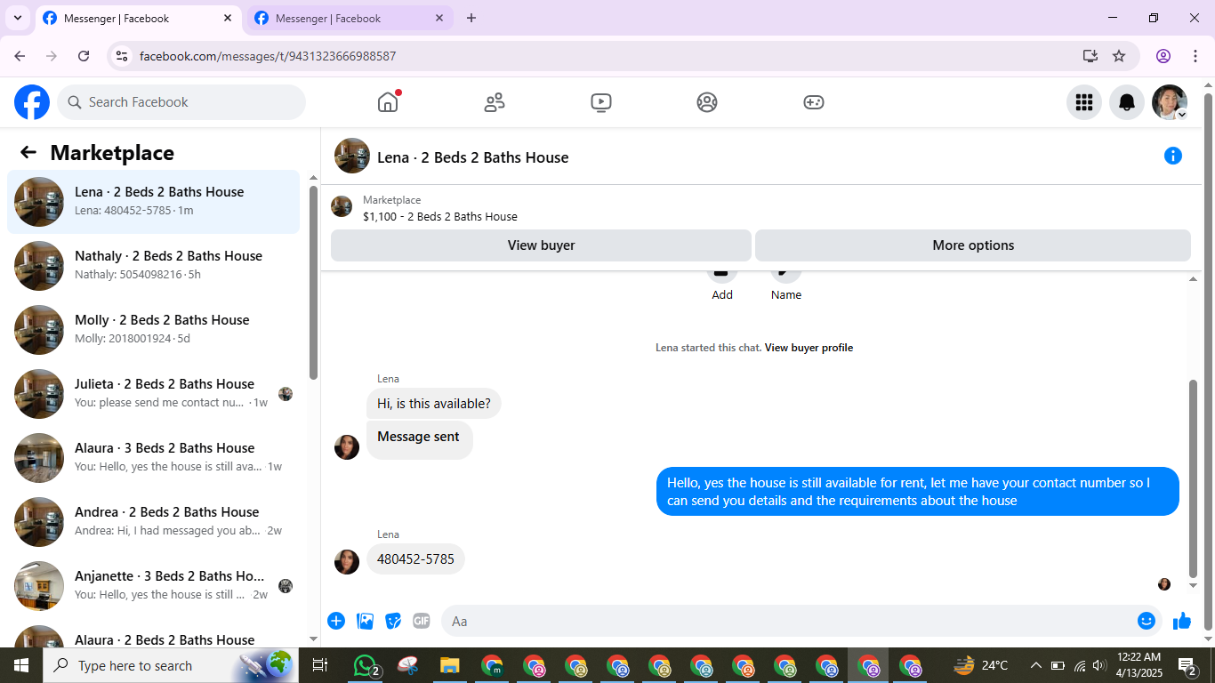Go back in browser history

tap(20, 56)
